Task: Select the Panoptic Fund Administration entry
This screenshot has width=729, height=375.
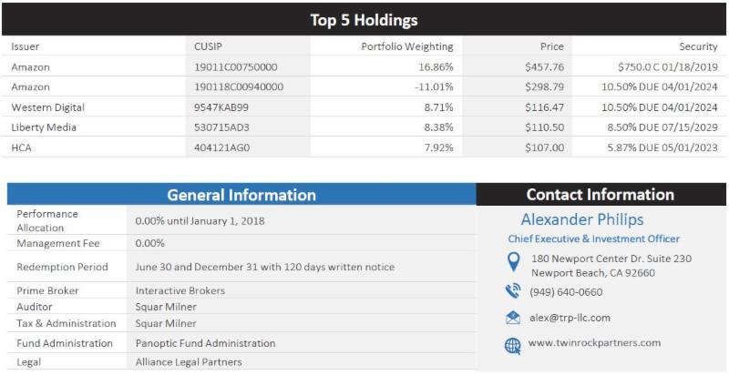Action: coord(205,343)
